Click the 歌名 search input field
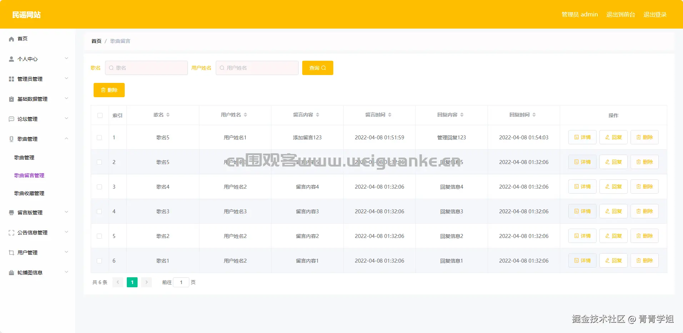This screenshot has width=683, height=333. pos(146,68)
